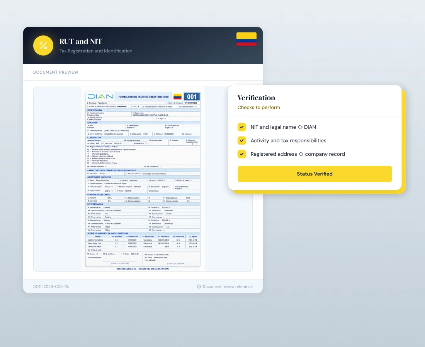The image size is (425, 347).
Task: Click the NIT and legal name label
Action: (283, 127)
